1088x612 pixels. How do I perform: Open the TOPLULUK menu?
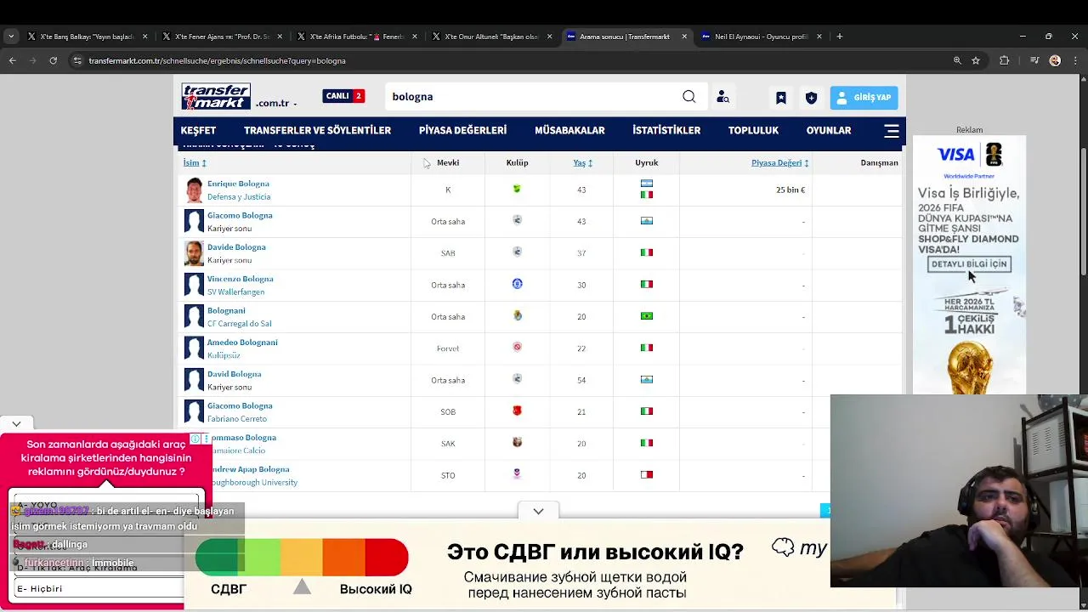pos(753,130)
